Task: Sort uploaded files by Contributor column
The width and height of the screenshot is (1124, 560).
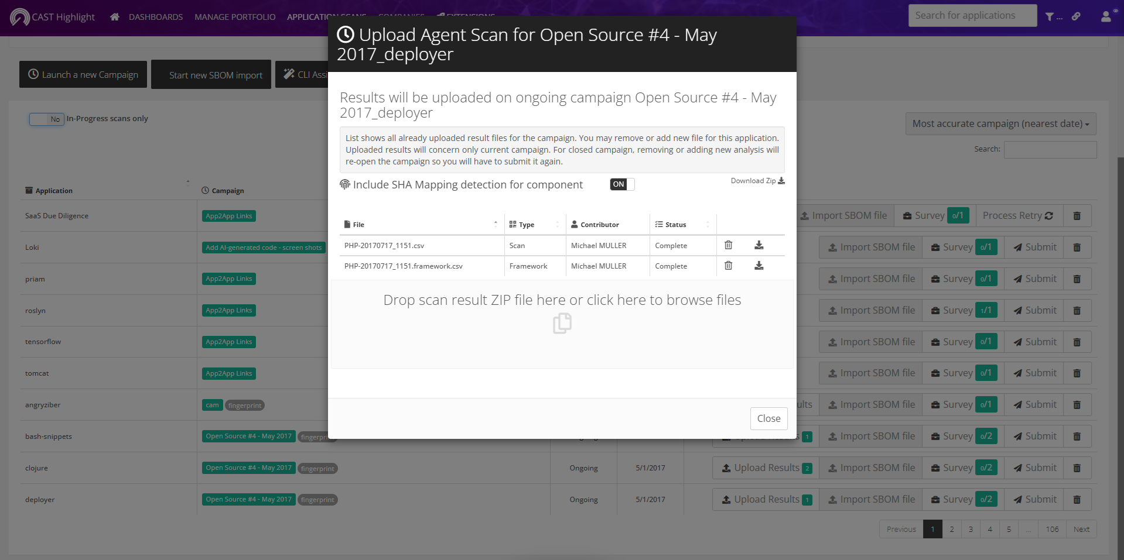Action: coord(607,225)
